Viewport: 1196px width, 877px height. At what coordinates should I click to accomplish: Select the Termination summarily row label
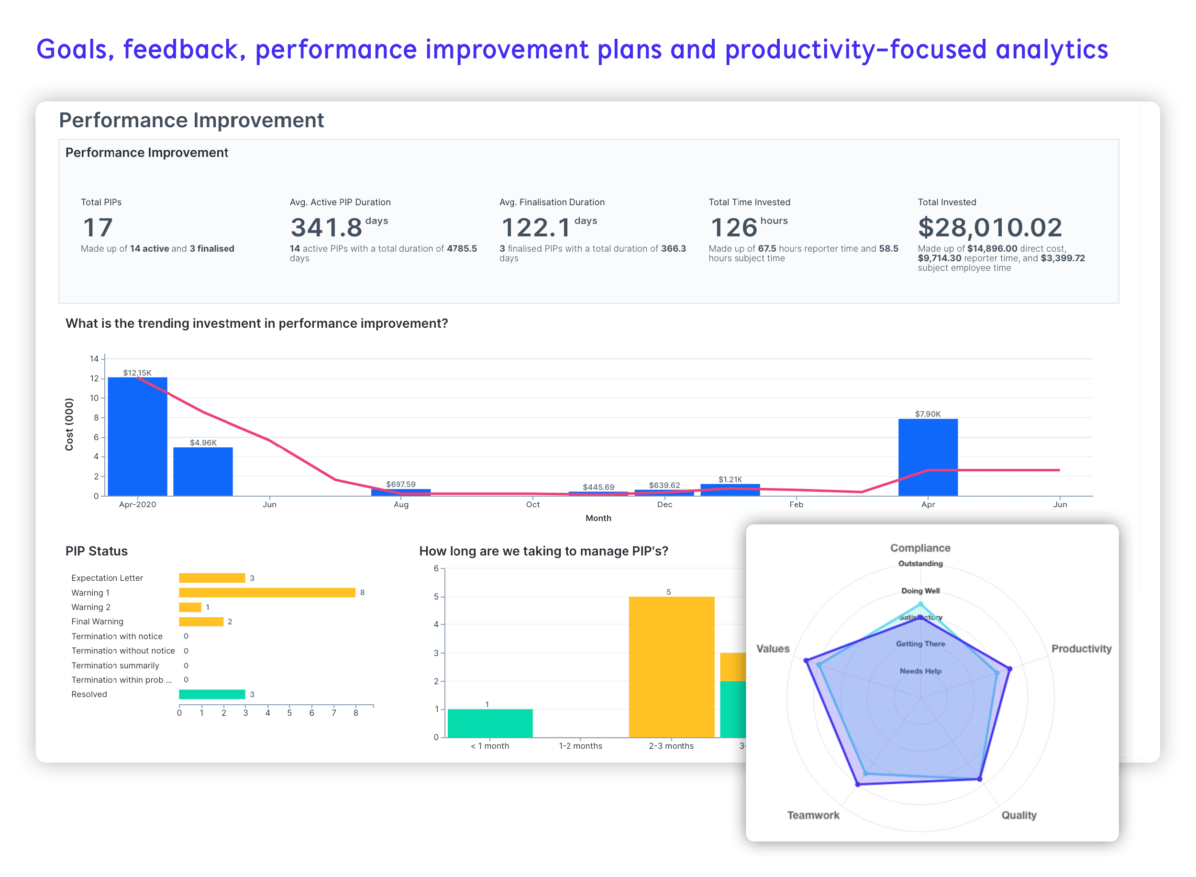point(115,665)
